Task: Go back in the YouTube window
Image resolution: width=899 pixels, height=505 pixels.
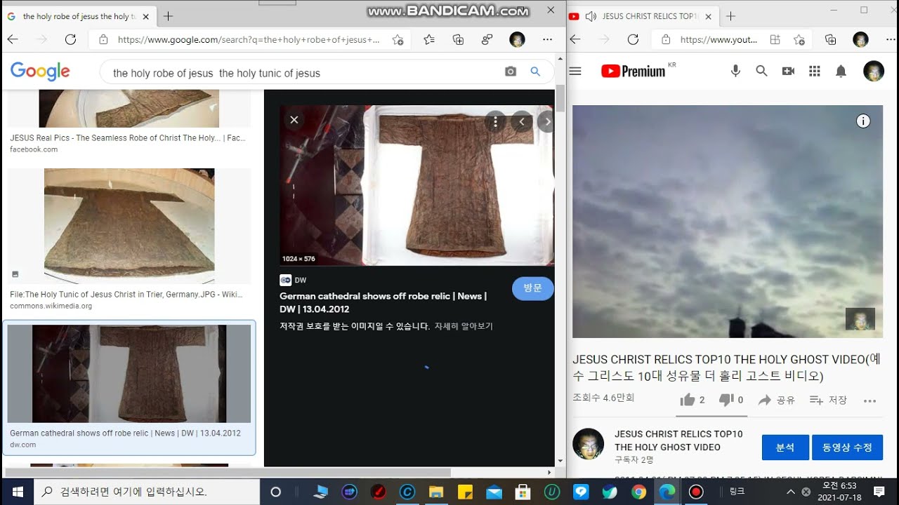Action: click(575, 40)
